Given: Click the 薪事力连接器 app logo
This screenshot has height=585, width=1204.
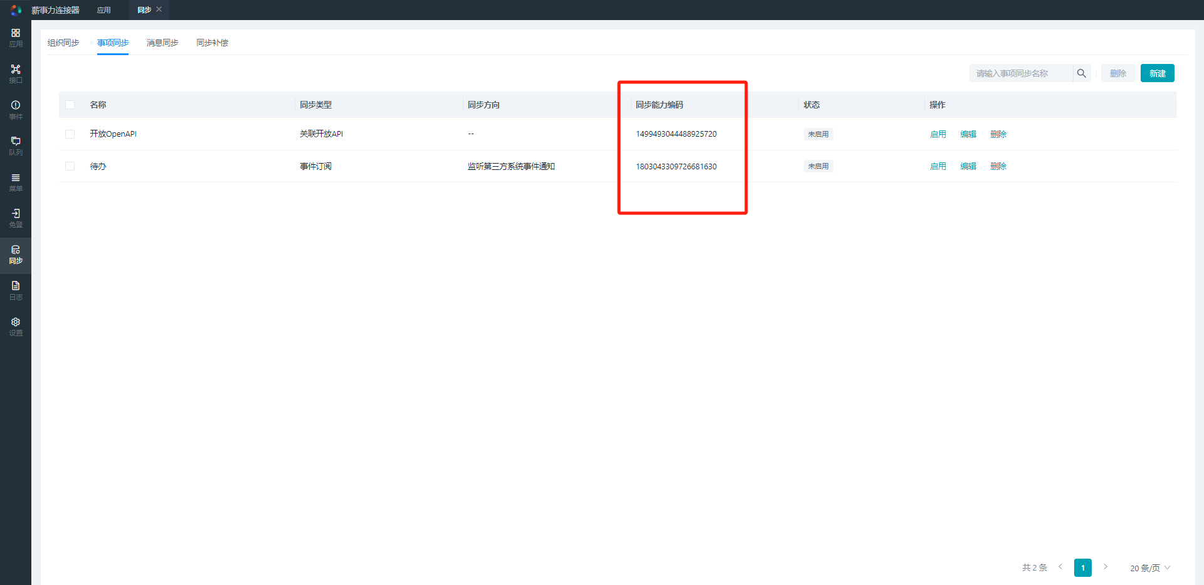Looking at the screenshot, I should (x=16, y=10).
